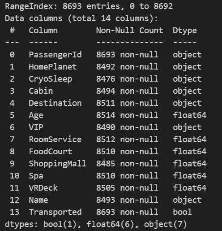Click the Dtype header text
Image resolution: width=222 pixels, height=231 pixels.
point(185,31)
